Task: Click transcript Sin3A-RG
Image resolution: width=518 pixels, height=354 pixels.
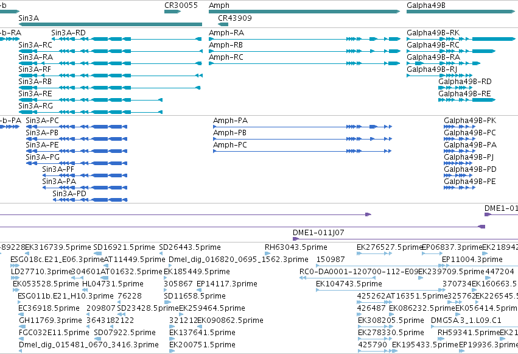Action: [x=91, y=112]
